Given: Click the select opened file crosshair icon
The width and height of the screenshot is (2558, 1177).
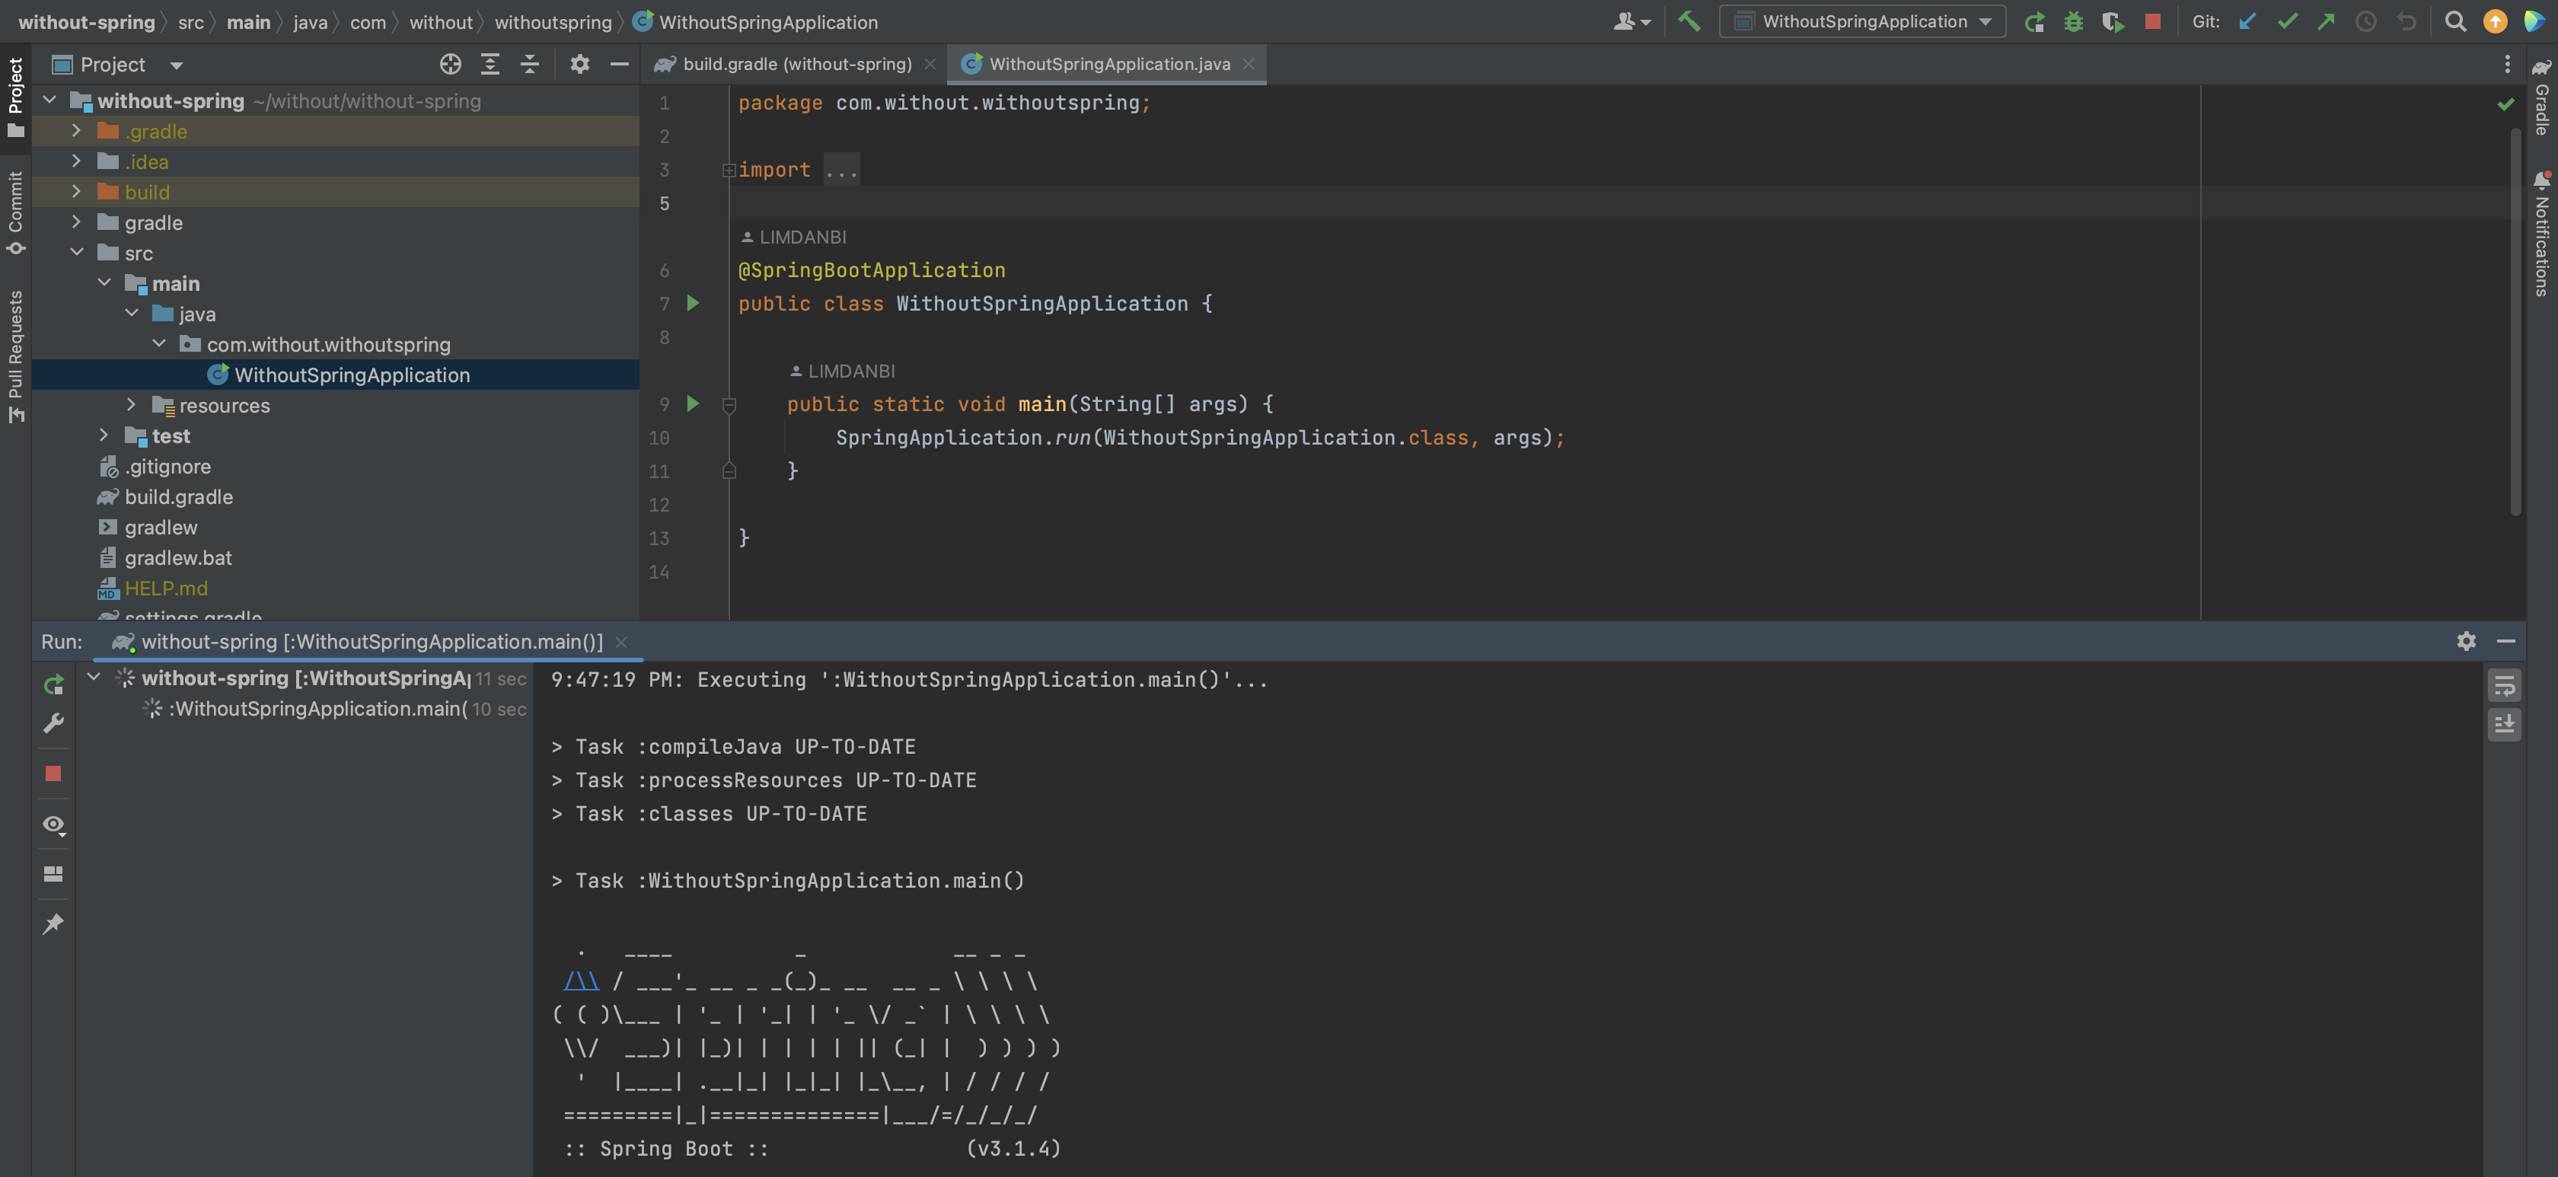Looking at the screenshot, I should 450,65.
